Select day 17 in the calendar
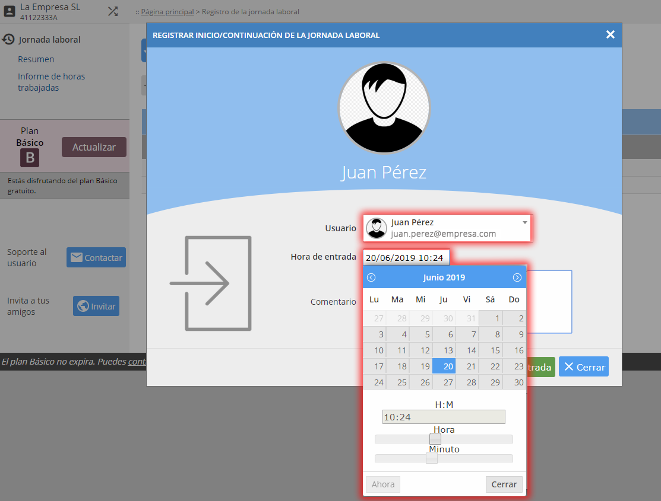Viewport: 661px width, 501px height. [x=374, y=366]
